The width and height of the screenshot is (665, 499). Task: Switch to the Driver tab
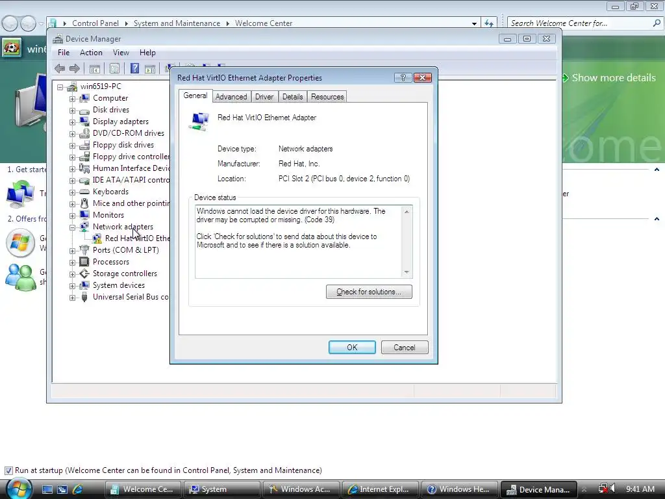click(264, 97)
